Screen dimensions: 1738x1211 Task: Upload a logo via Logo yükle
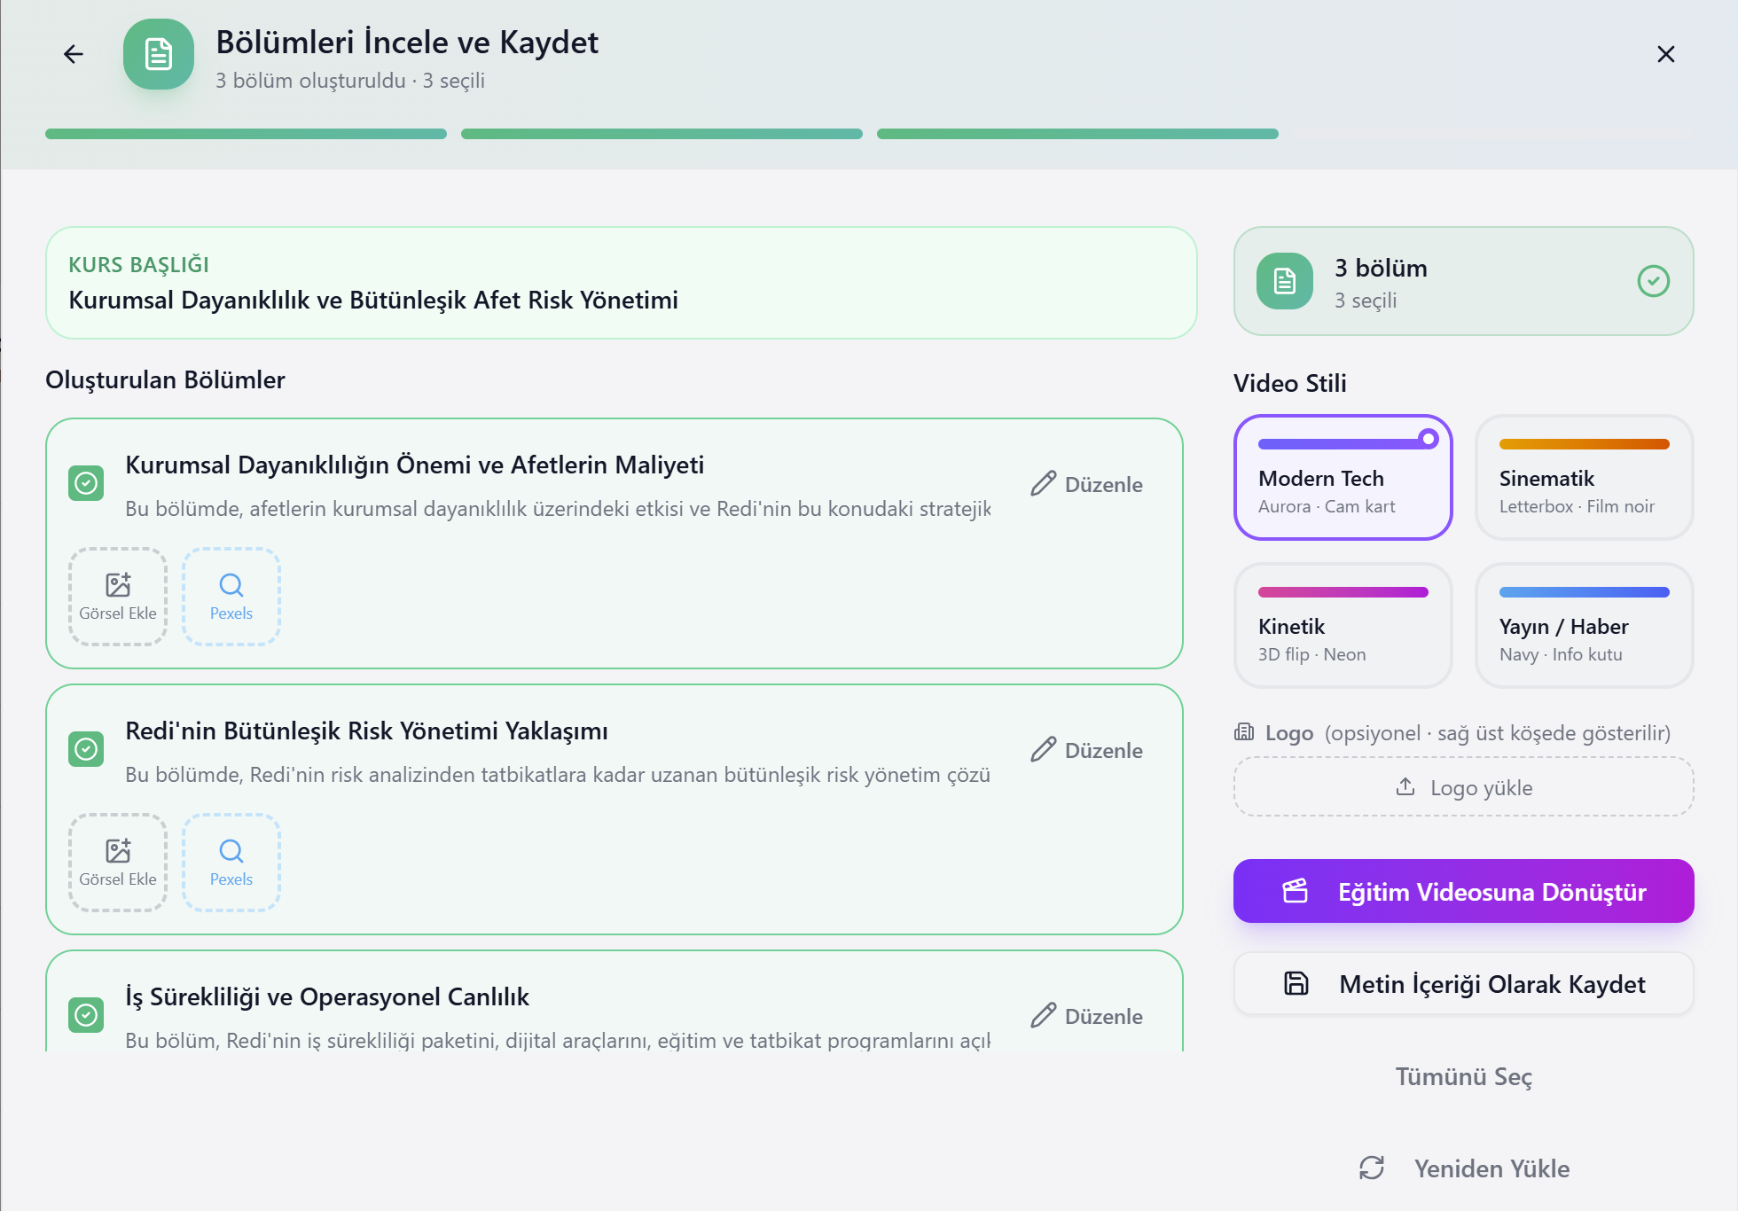pos(1464,786)
